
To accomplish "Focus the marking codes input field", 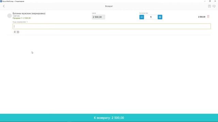I will point(112,26).
